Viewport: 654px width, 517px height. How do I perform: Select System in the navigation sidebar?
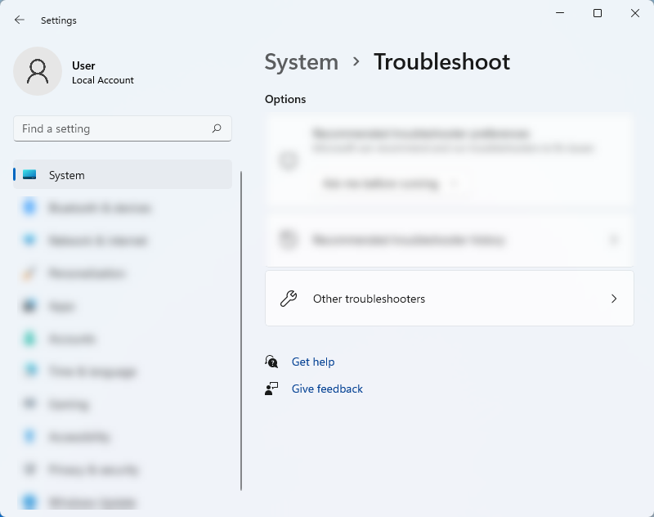(x=67, y=175)
